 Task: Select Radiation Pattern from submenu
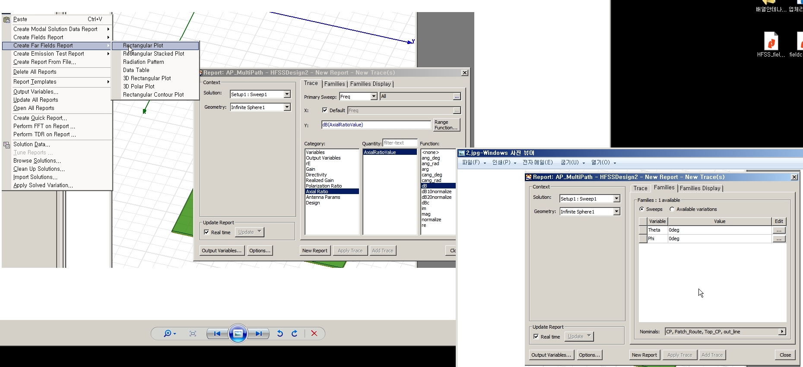click(143, 62)
